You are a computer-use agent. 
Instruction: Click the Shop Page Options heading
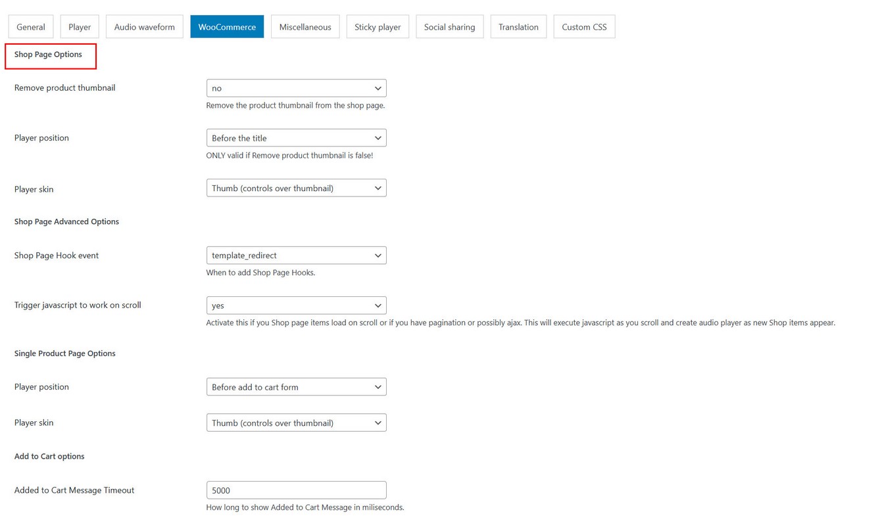click(48, 55)
